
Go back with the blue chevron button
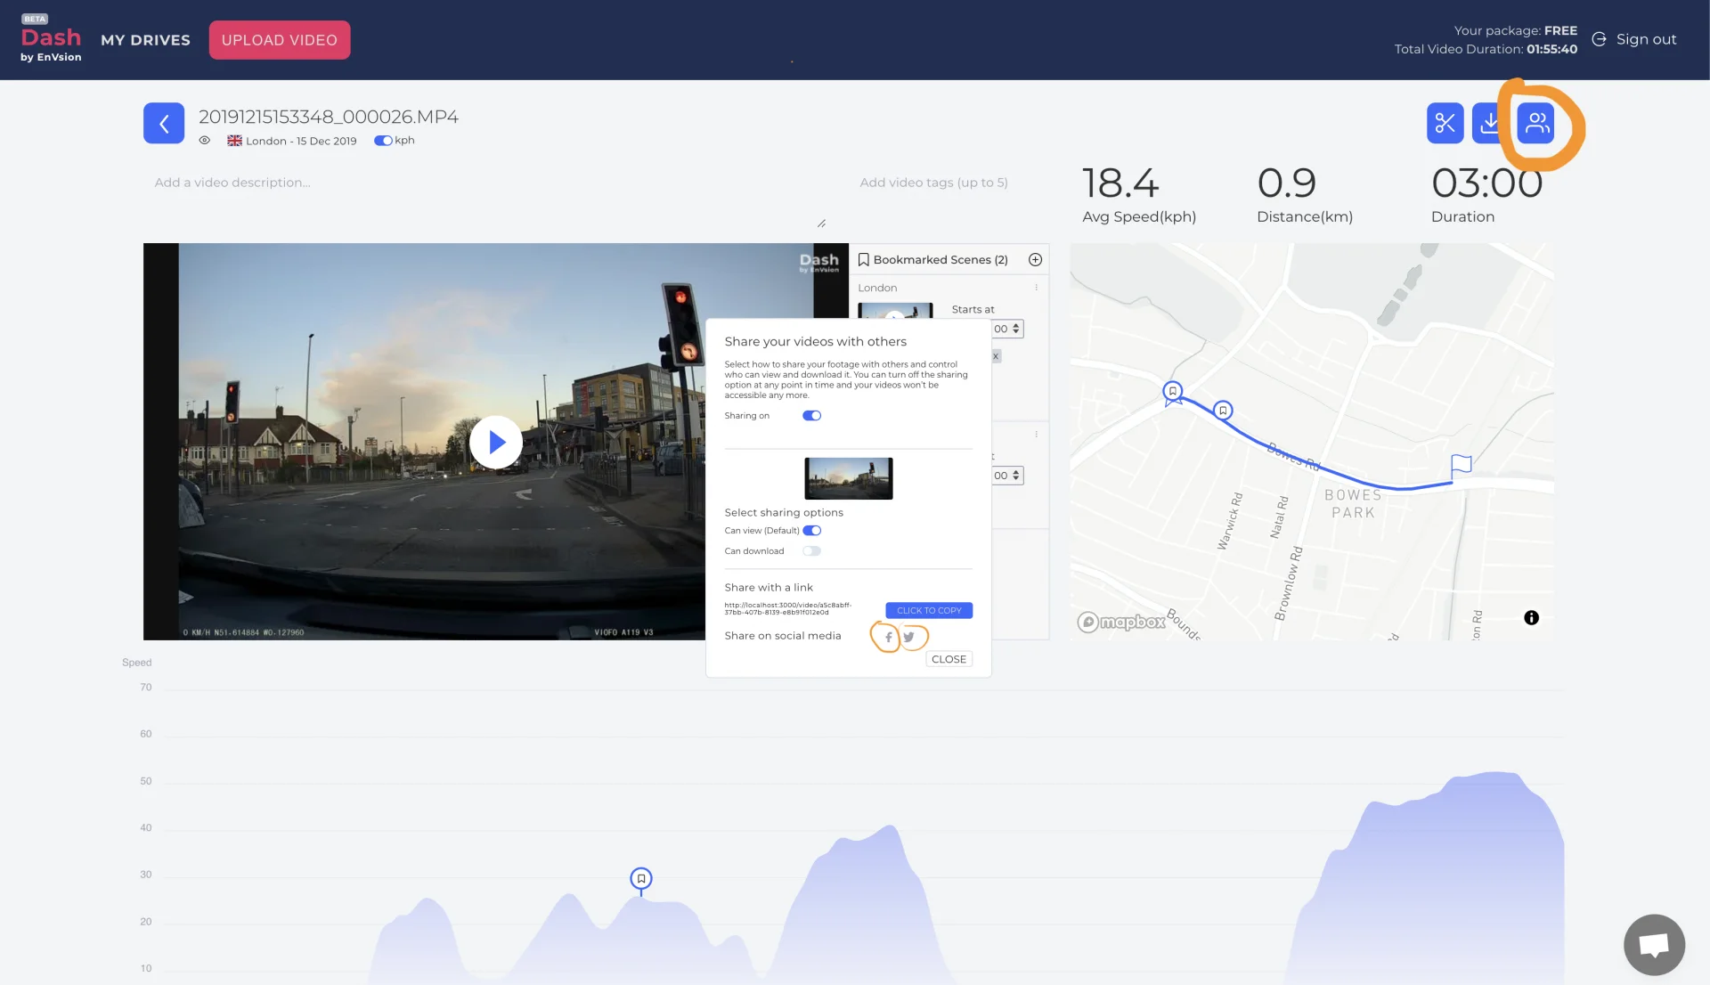tap(164, 123)
